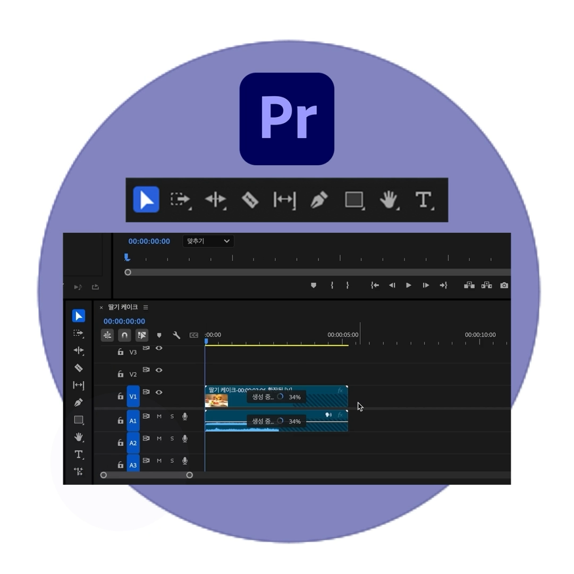Click left handle of timeline zoom scrollbar
The height and width of the screenshot is (574, 574).
pyautogui.click(x=104, y=475)
